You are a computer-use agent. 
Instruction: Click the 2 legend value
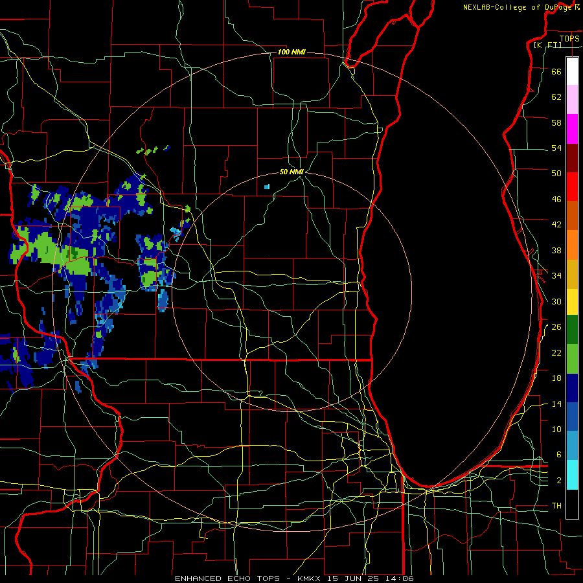pyautogui.click(x=559, y=481)
